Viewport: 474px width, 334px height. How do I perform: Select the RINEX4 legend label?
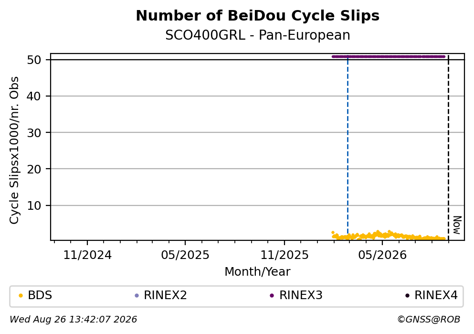coord(436,295)
